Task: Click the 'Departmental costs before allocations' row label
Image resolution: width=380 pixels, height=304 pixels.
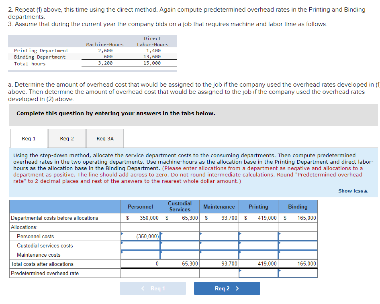Action: [x=55, y=218]
